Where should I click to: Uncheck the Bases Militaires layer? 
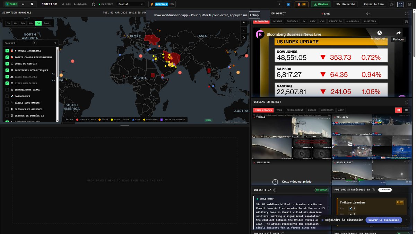coord(7,77)
